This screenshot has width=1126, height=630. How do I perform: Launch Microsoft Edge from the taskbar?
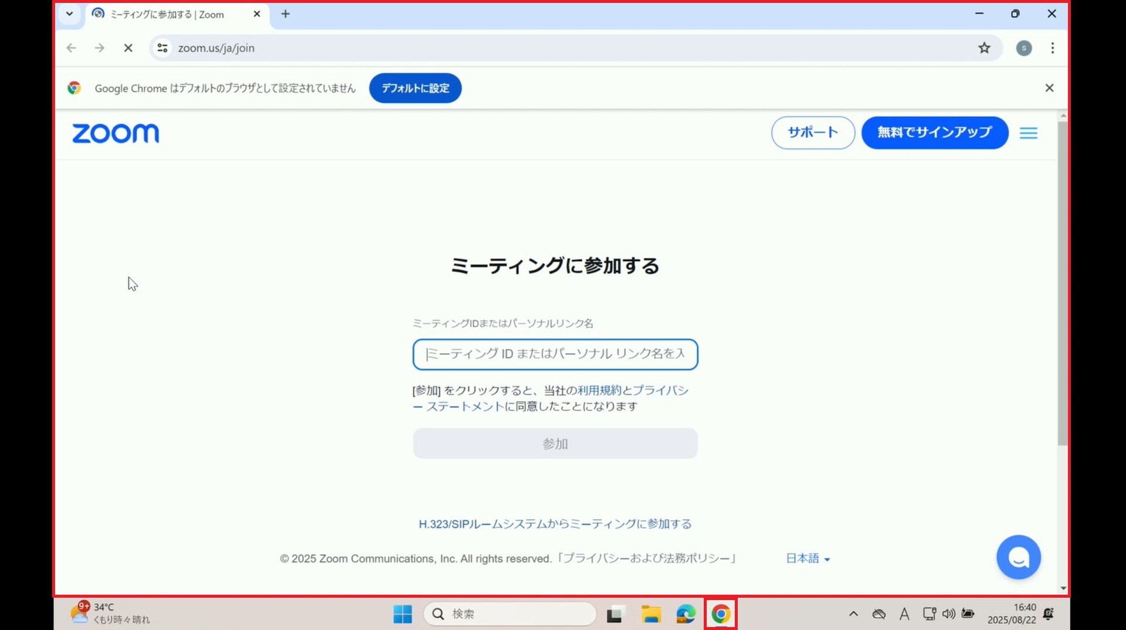pos(686,614)
